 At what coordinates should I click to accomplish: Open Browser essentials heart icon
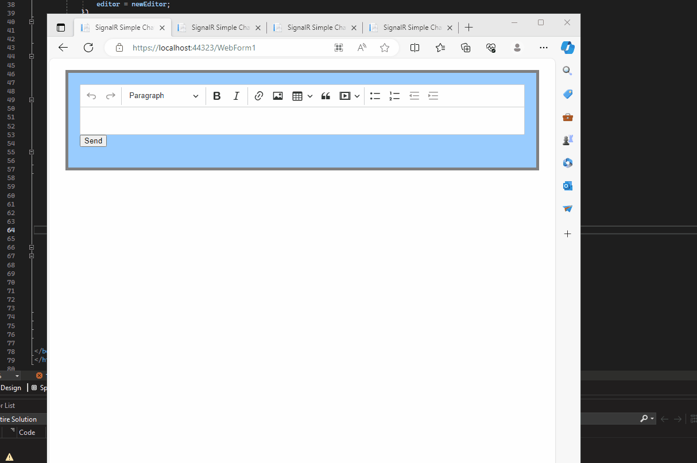click(491, 48)
